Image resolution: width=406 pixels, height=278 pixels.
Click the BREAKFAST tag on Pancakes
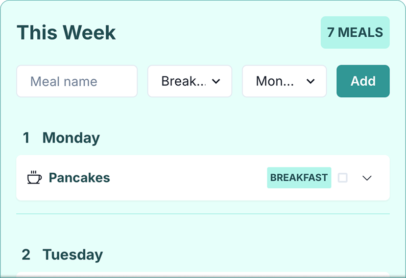pyautogui.click(x=299, y=178)
